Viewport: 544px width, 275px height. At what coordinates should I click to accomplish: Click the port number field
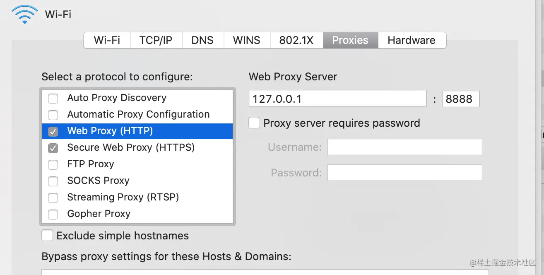461,99
